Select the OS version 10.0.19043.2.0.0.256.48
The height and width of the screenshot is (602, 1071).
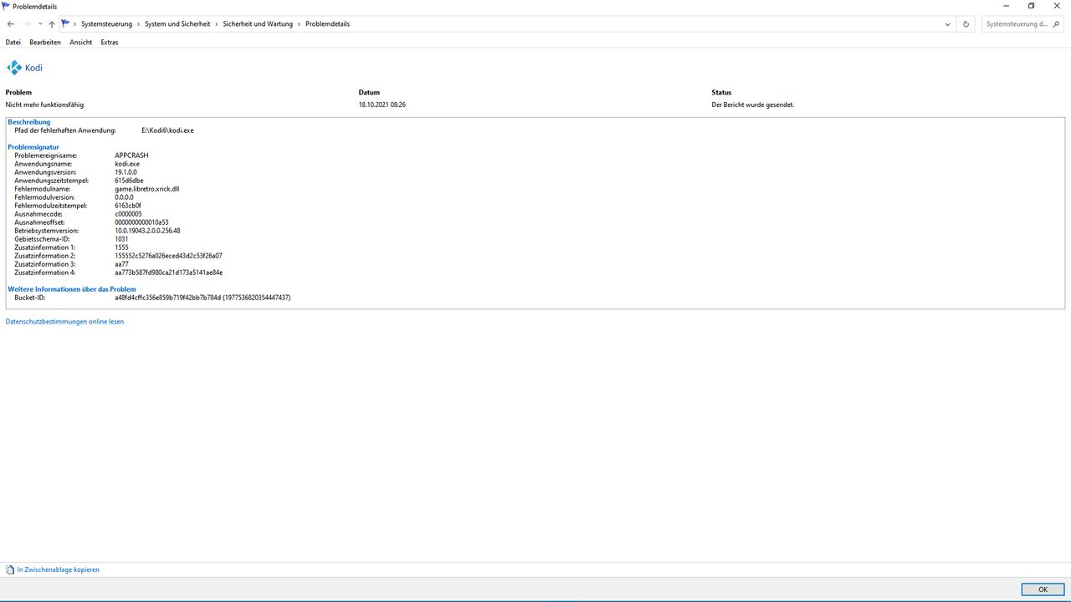[147, 231]
